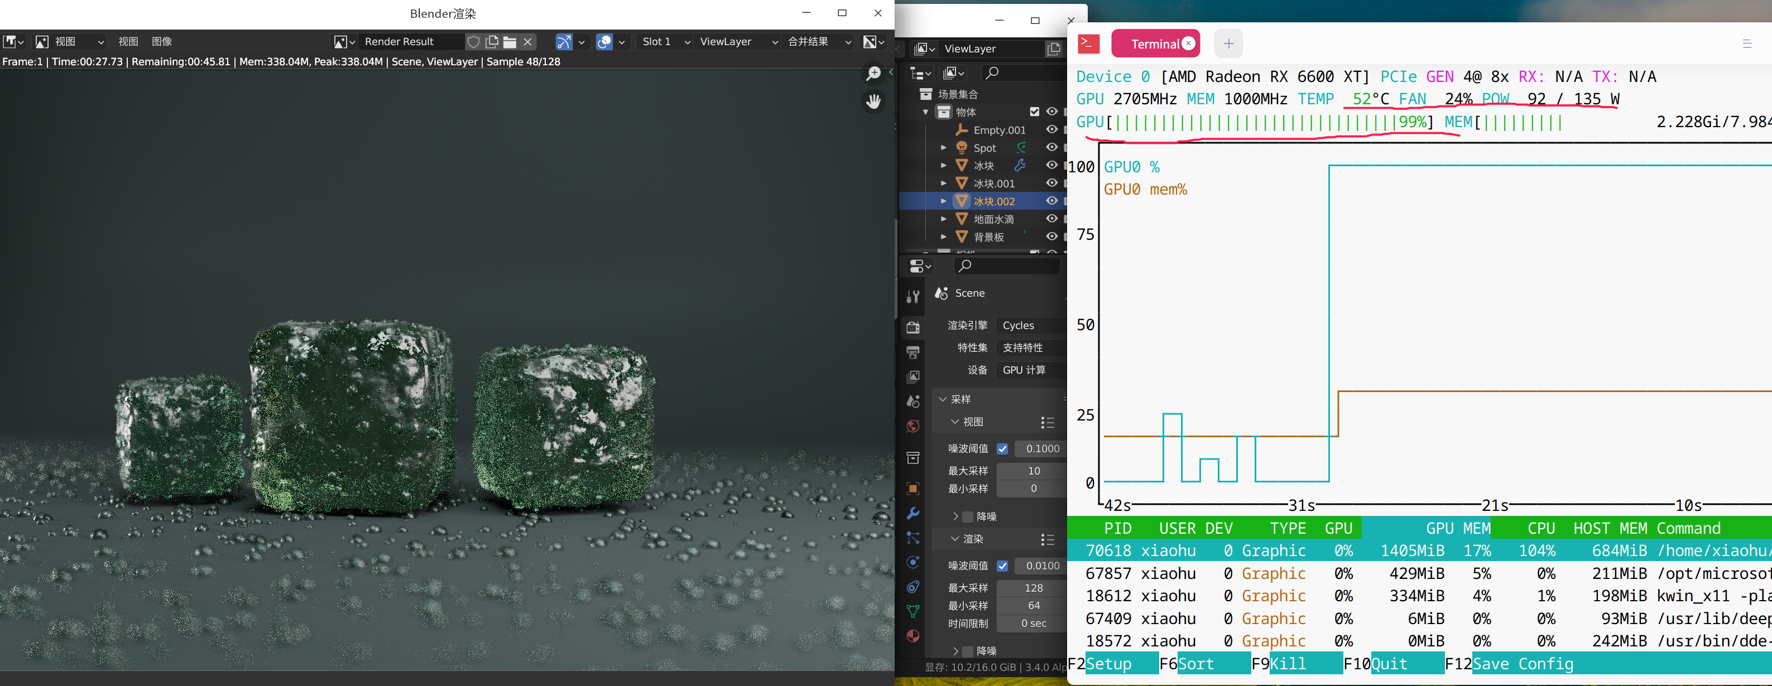
Task: Click render max samples 128 field
Action: coord(1033,588)
